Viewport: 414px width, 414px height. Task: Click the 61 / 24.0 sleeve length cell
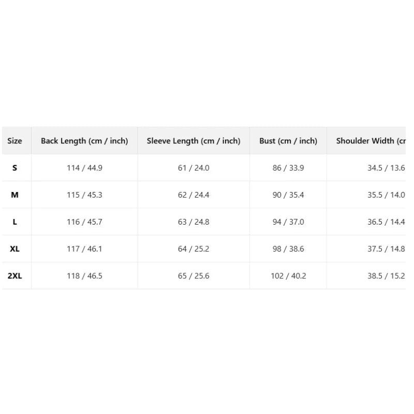pos(194,168)
